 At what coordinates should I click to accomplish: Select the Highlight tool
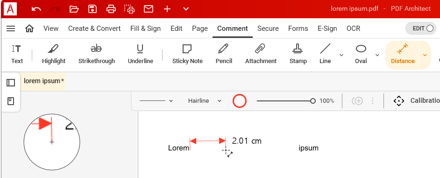pos(54,54)
